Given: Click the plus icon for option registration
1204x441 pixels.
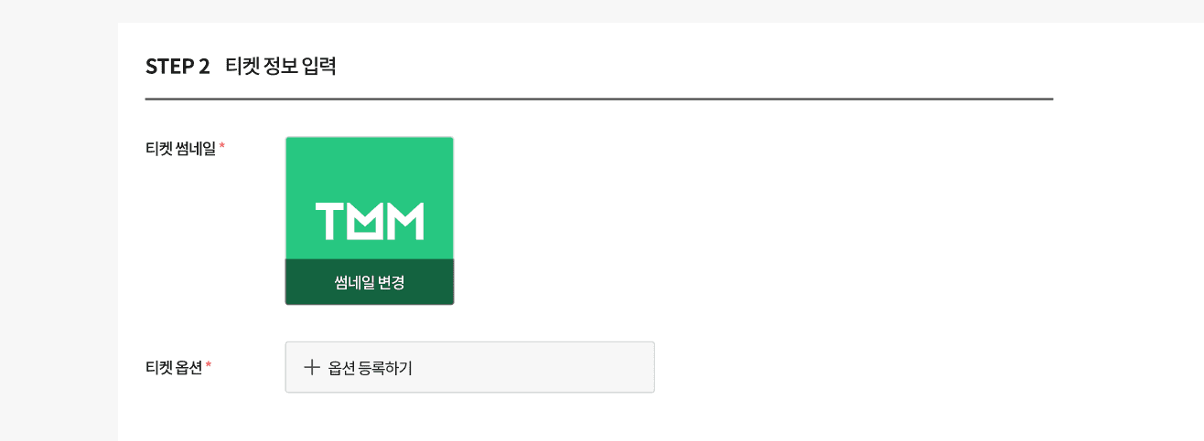Looking at the screenshot, I should pyautogui.click(x=312, y=367).
